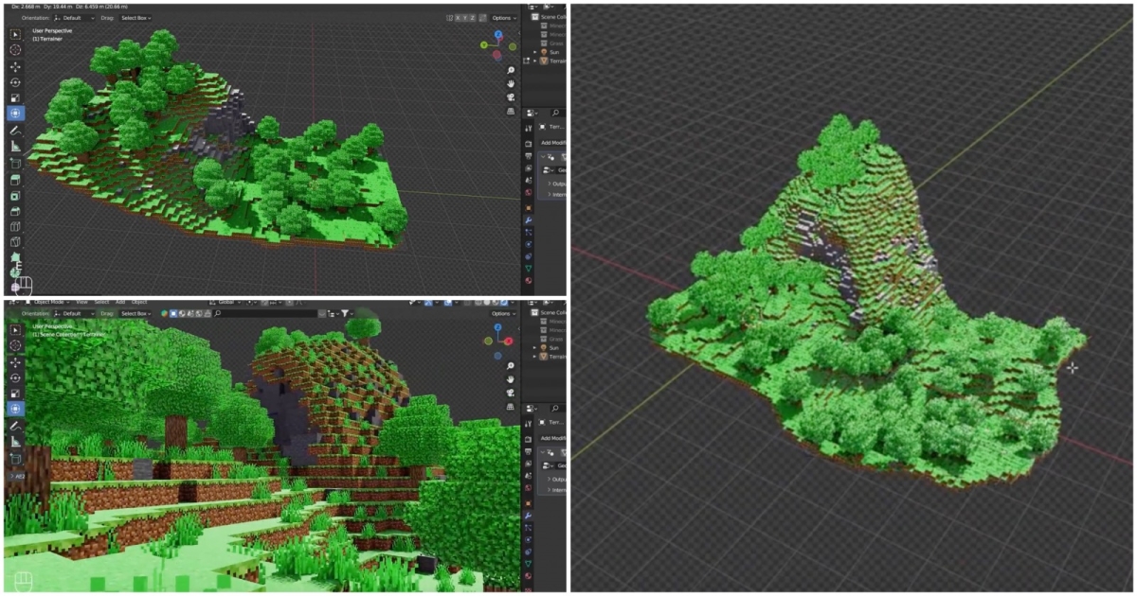Open Drag Select Box dropdown in top viewport
The height and width of the screenshot is (596, 1137).
[x=135, y=18]
